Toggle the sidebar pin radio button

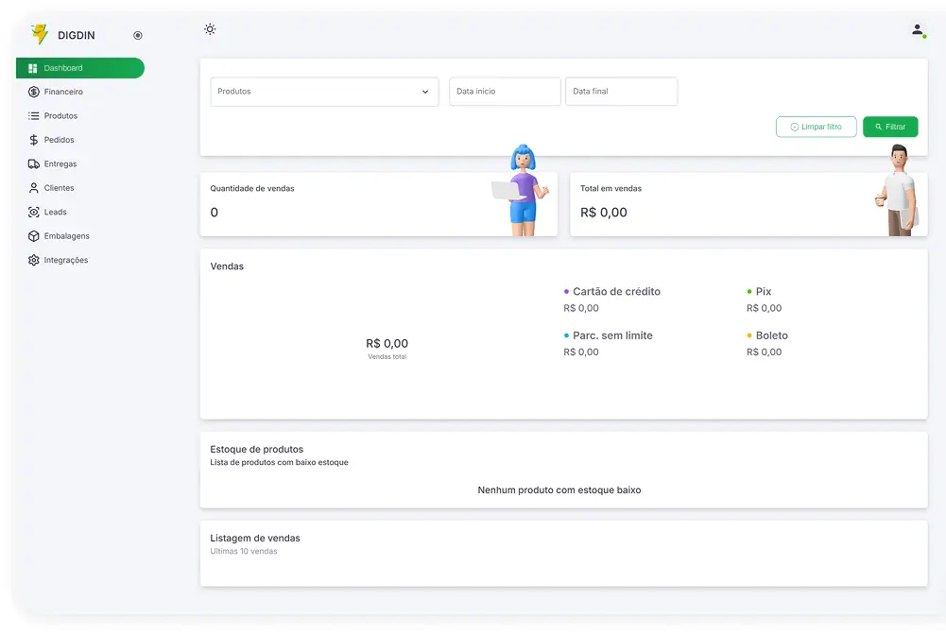tap(138, 36)
